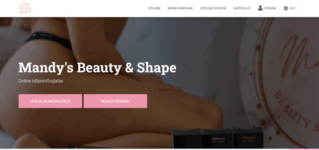
Task: Click the PBSerum product box image
Action: [x=217, y=138]
